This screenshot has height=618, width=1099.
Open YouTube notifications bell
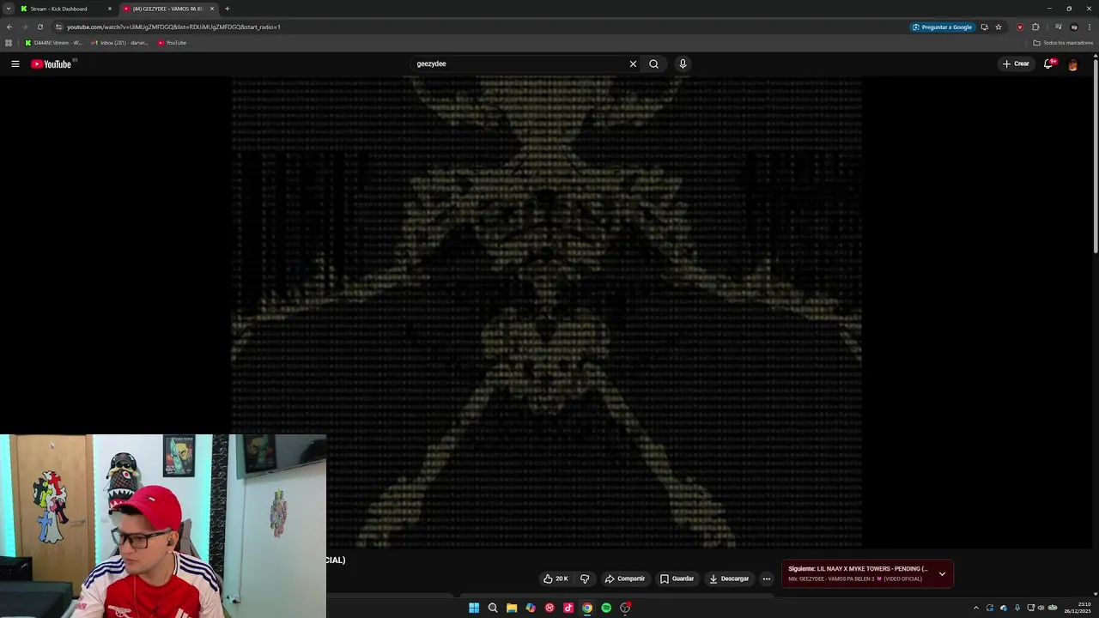(1048, 64)
